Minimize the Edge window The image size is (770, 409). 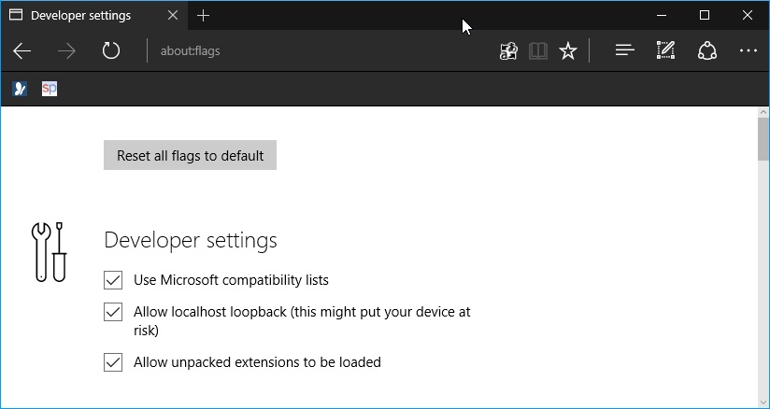pyautogui.click(x=662, y=16)
